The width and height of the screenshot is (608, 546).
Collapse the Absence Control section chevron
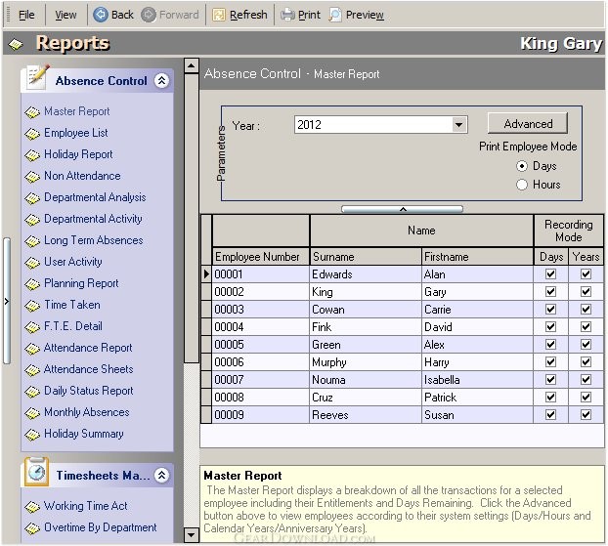(x=161, y=81)
